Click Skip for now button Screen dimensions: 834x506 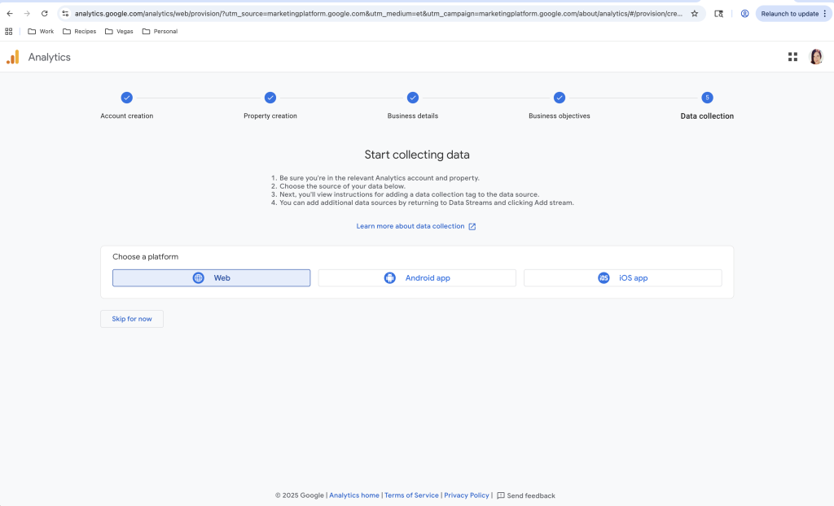tap(132, 319)
